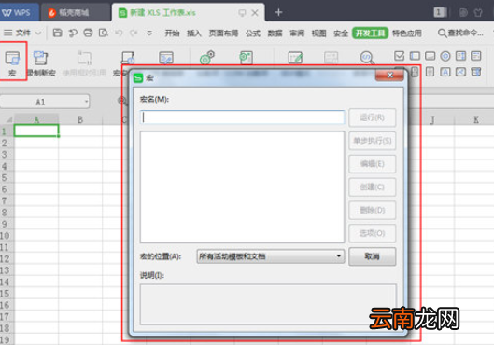The height and width of the screenshot is (345, 494).
Task: Insert a label (A) form control
Action: (x=445, y=72)
